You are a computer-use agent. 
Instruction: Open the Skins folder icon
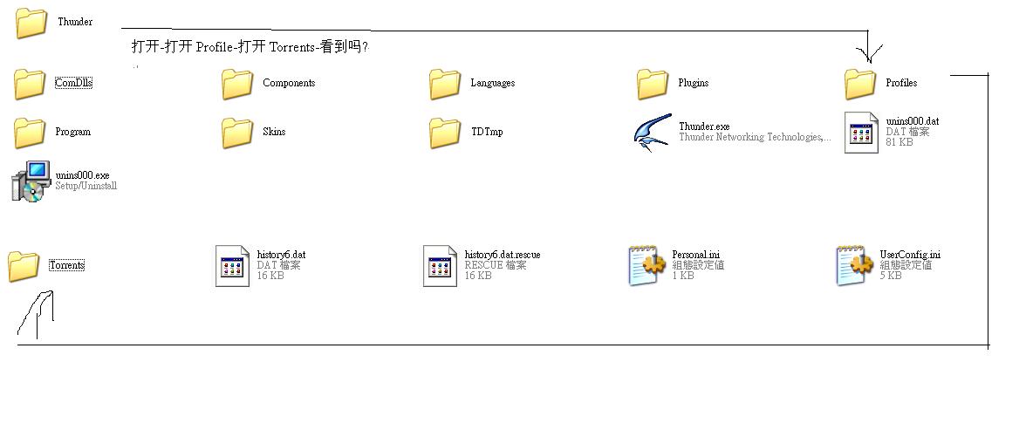(237, 133)
